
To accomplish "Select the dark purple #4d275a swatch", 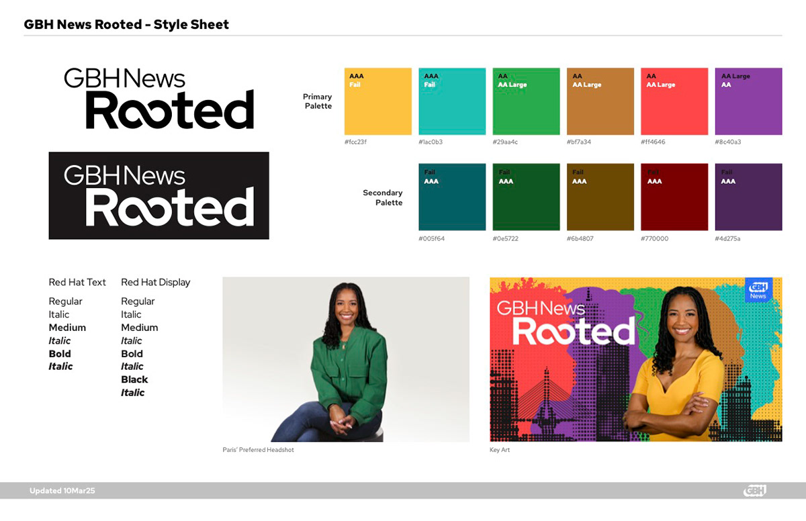I will (x=748, y=197).
